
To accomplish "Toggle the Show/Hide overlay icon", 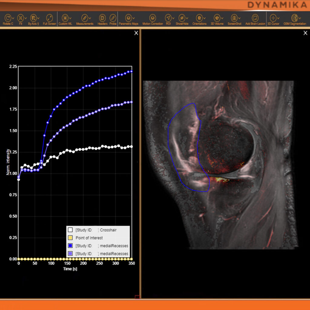I will click(x=181, y=18).
